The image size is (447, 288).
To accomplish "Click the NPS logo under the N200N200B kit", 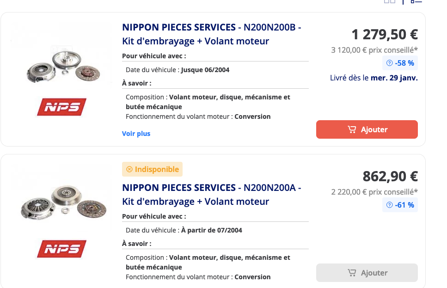I will [61, 107].
